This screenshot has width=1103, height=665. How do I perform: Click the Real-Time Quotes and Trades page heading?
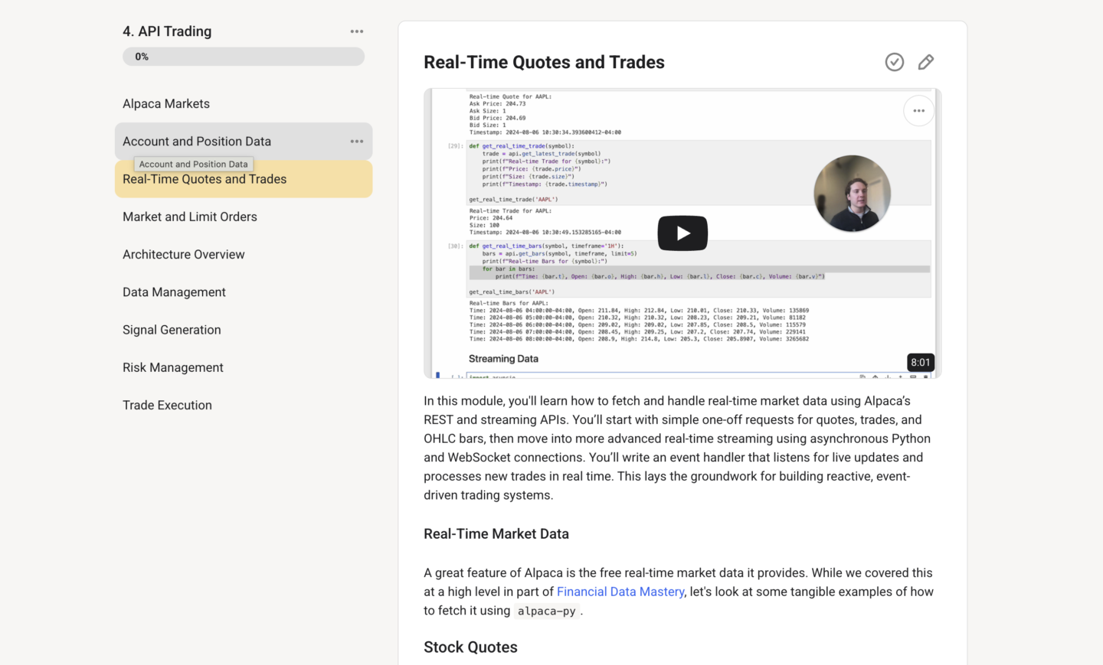(x=544, y=62)
